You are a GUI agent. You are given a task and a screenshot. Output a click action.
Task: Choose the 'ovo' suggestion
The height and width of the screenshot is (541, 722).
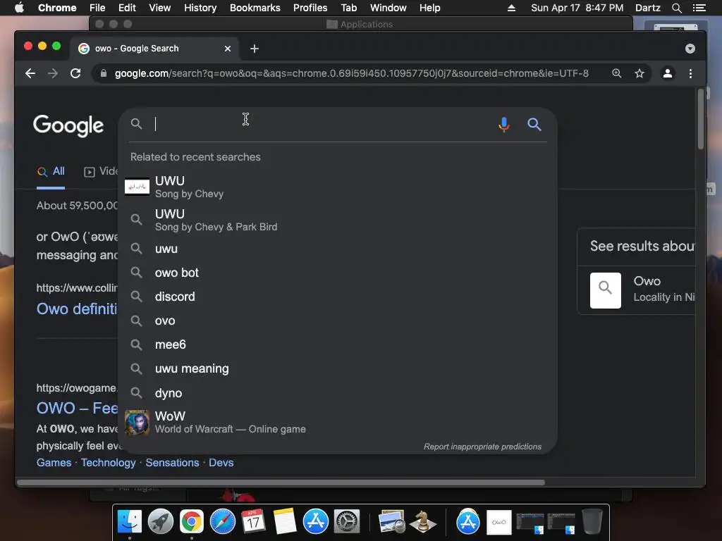[338, 321]
